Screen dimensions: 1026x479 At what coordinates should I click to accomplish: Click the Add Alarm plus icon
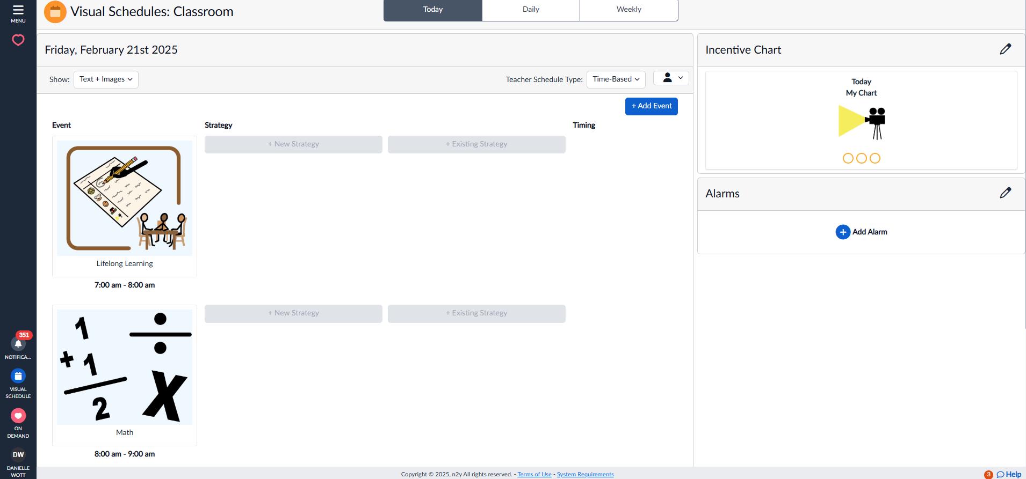click(x=843, y=232)
